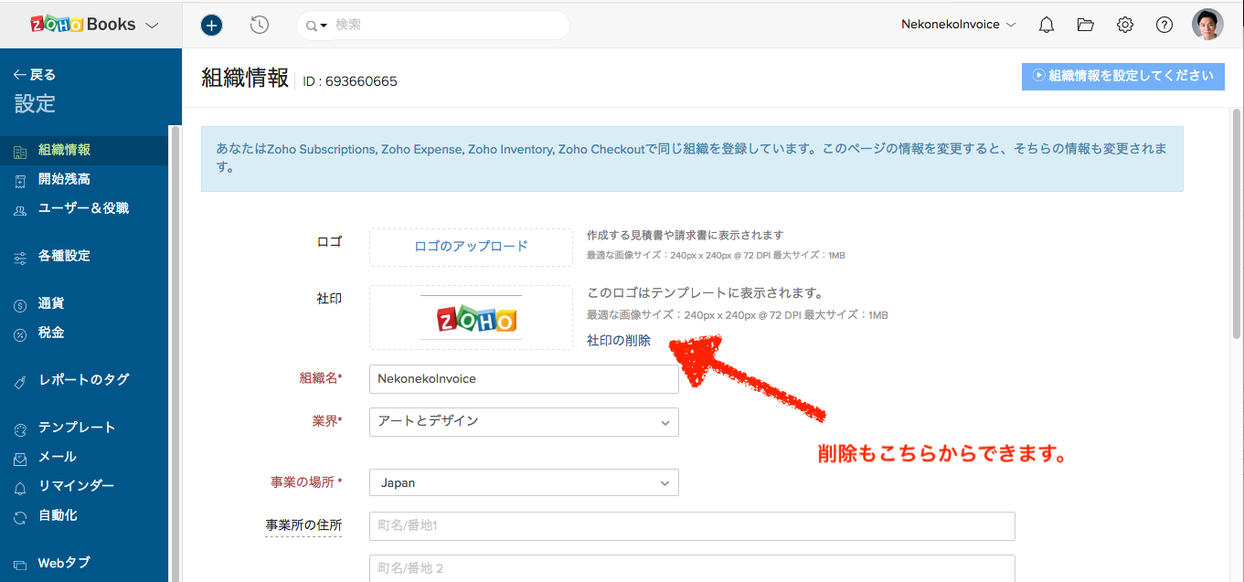Click 社印の削除 link

[619, 341]
